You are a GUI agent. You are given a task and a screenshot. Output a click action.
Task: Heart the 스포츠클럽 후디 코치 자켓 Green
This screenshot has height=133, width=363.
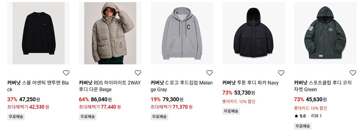click(353, 73)
